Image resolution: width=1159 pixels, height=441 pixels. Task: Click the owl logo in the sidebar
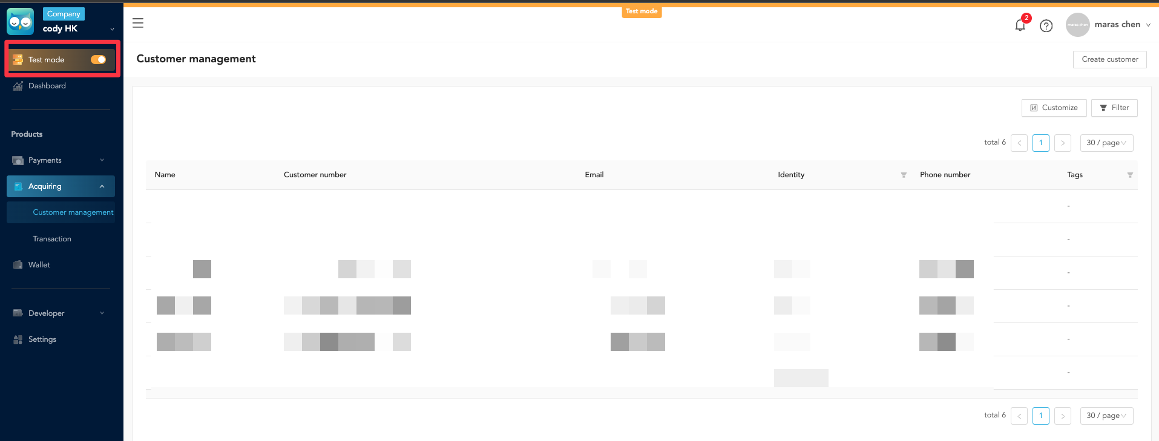pos(21,22)
